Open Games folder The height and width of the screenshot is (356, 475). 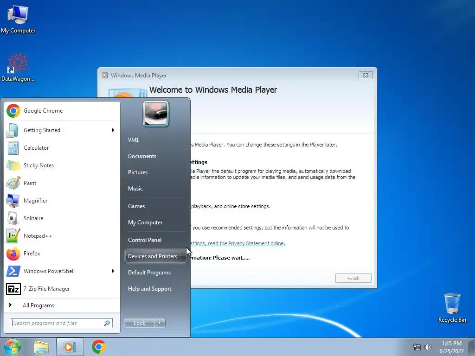coord(156,206)
